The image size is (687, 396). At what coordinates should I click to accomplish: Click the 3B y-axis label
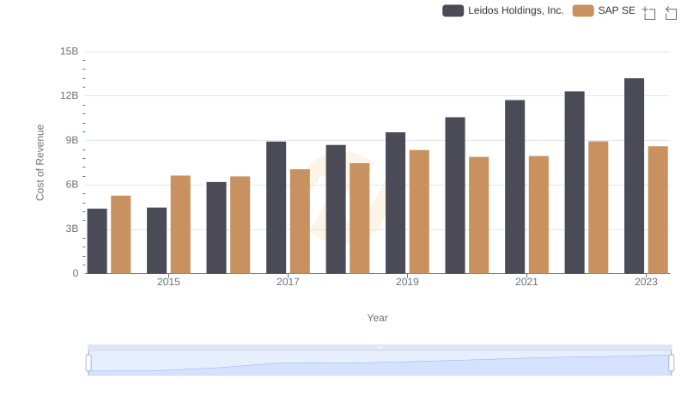pos(72,229)
